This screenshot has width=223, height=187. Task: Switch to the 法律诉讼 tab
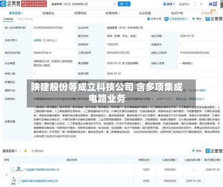[x=48, y=13]
